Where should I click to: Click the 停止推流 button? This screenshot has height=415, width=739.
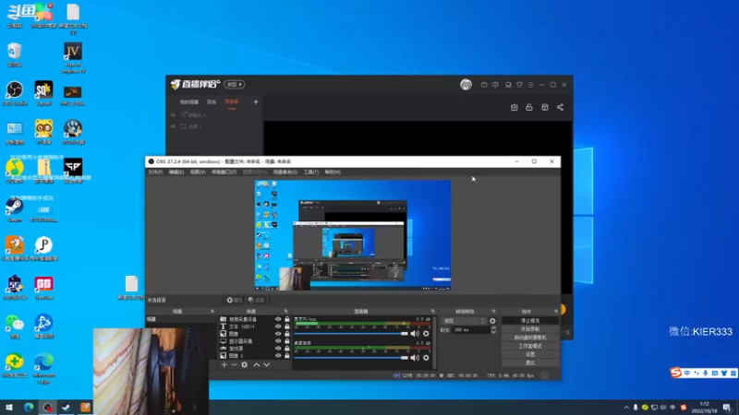(x=530, y=320)
